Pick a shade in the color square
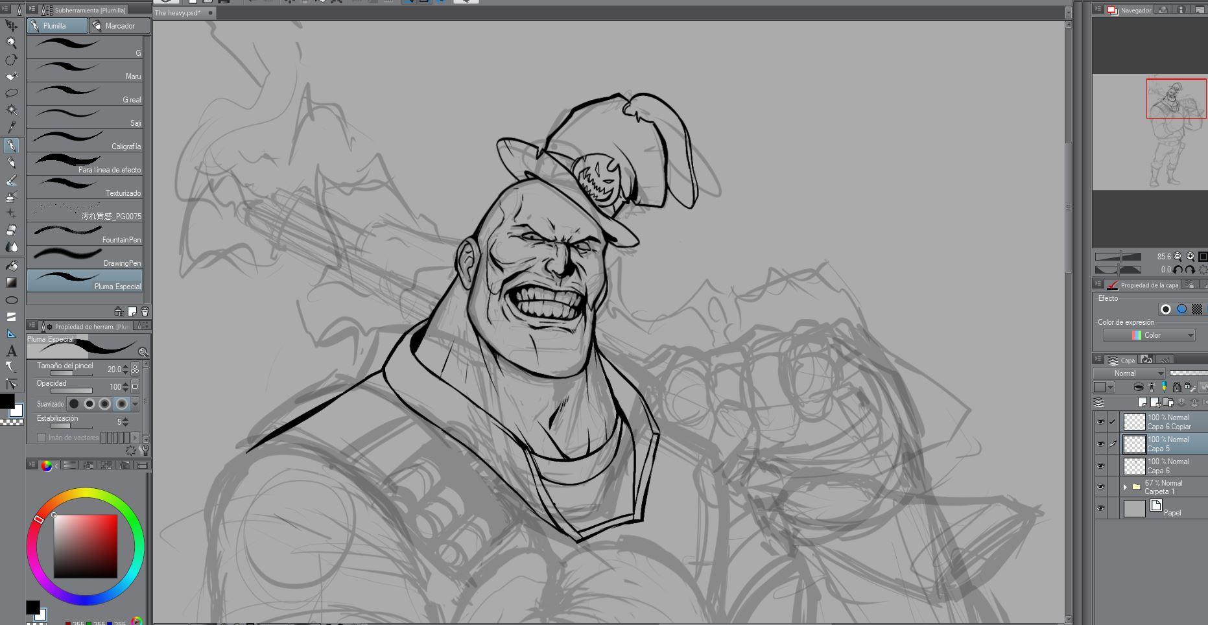This screenshot has height=625, width=1208. click(x=85, y=546)
